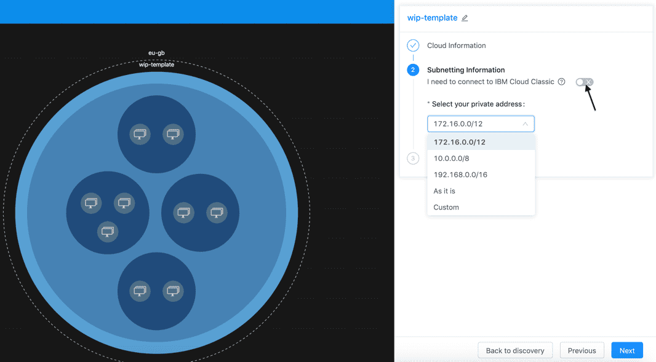Click the step 3 number circle
The width and height of the screenshot is (656, 362).
pyautogui.click(x=413, y=159)
